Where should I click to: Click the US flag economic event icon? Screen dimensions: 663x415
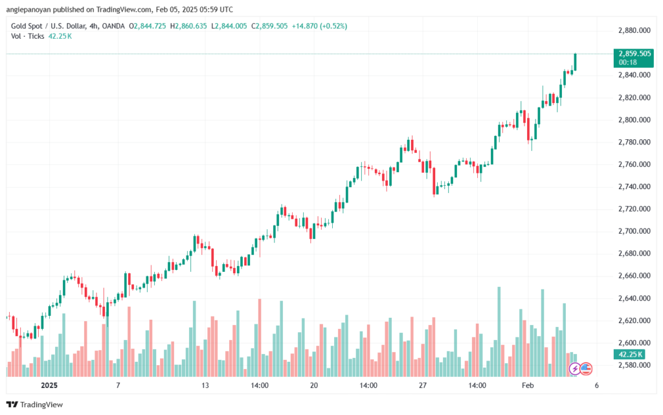click(x=586, y=369)
